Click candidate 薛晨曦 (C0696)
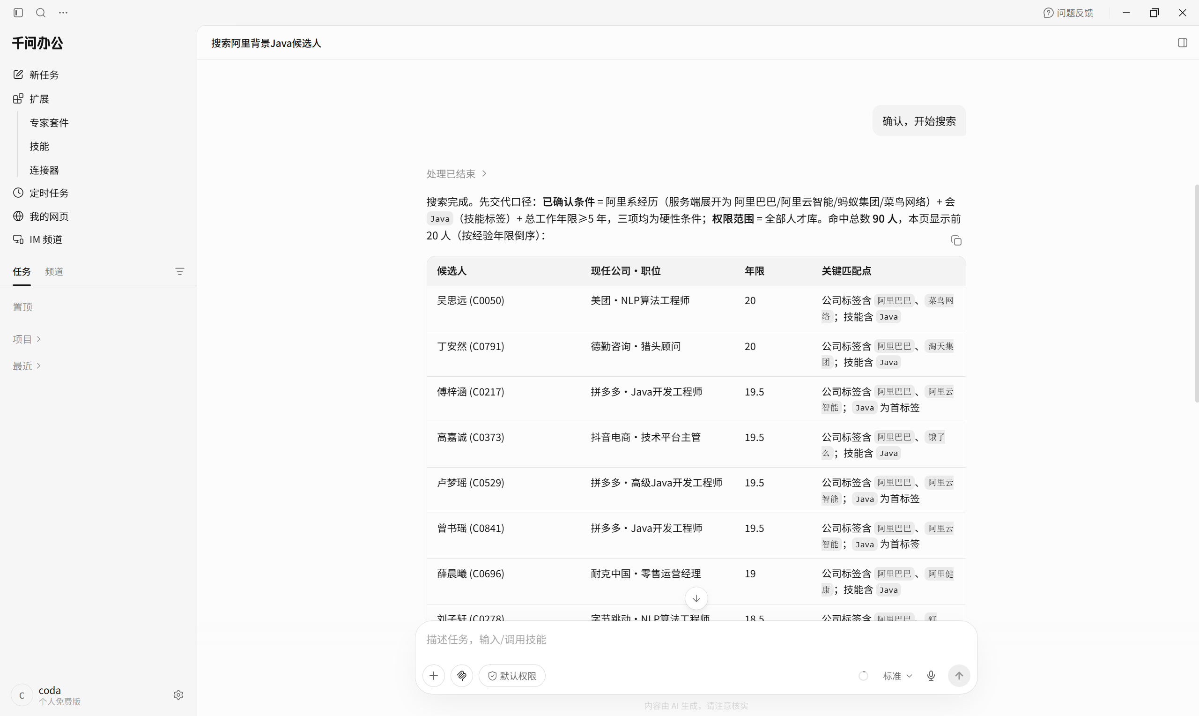1199x716 pixels. tap(471, 574)
